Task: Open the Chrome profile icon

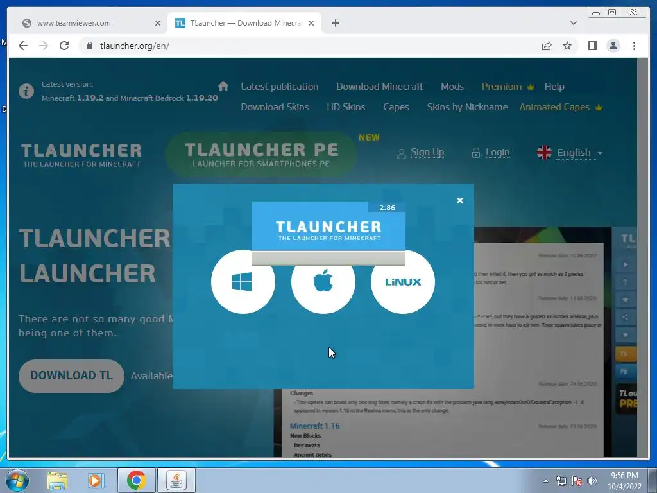Action: pyautogui.click(x=613, y=46)
